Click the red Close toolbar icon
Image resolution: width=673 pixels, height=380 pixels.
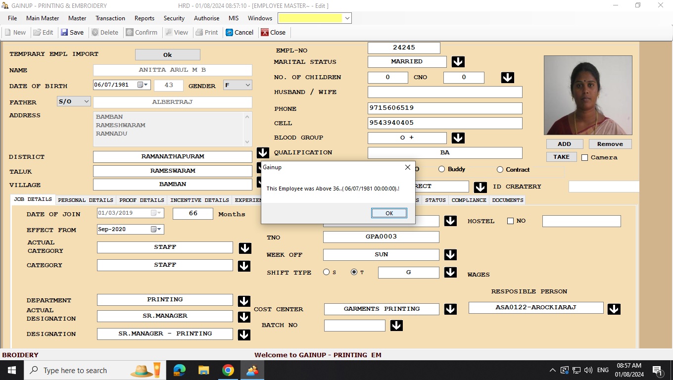click(x=265, y=33)
